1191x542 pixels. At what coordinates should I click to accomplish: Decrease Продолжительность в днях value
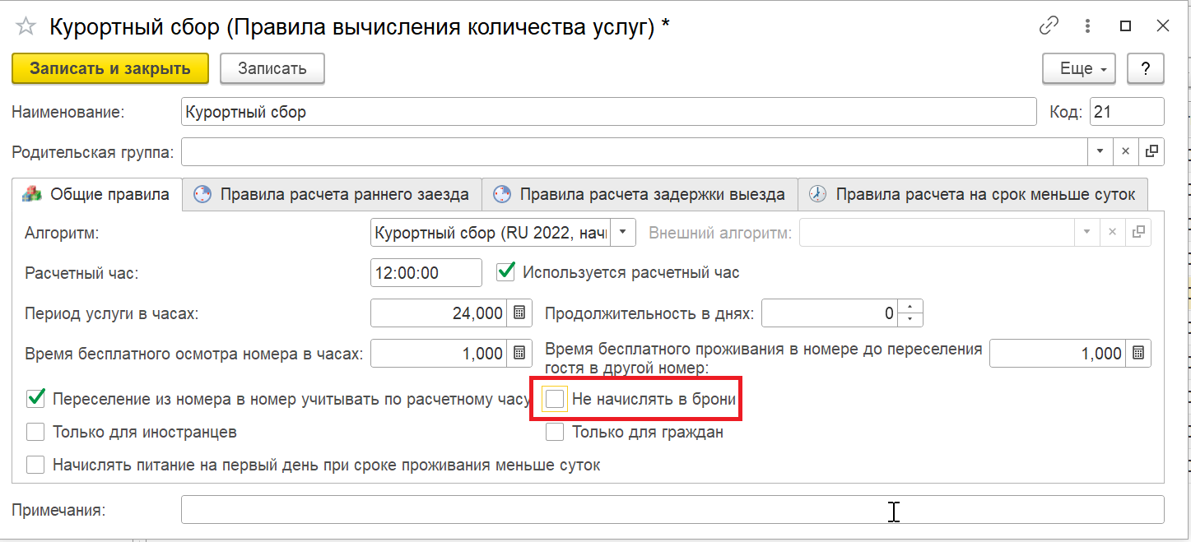click(x=910, y=320)
